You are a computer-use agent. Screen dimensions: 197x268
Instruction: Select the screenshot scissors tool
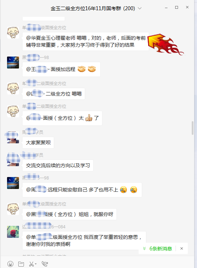tap(31, 264)
